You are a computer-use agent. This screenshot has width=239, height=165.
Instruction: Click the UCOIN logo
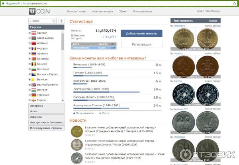(40, 12)
